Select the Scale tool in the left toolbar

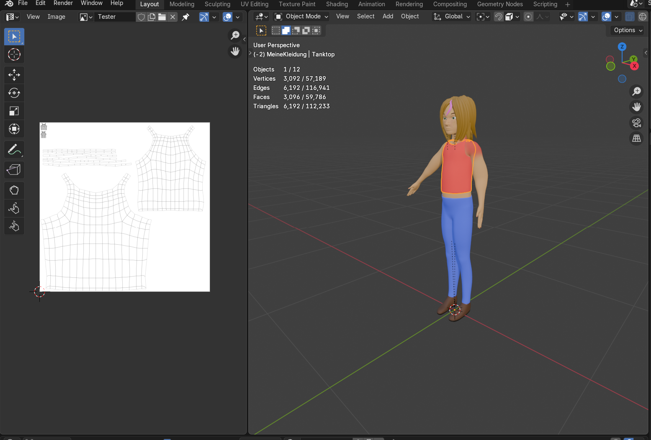[14, 111]
